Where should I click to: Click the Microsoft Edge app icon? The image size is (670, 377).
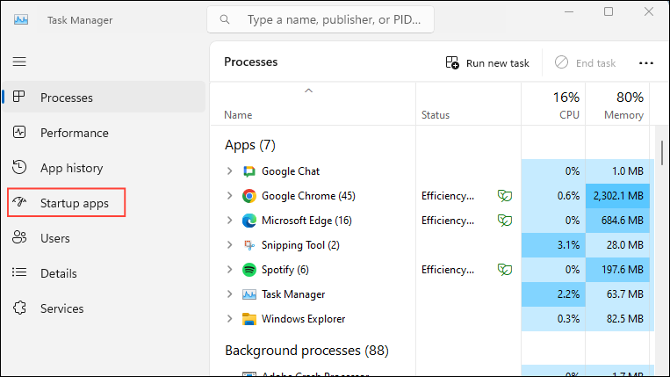point(249,221)
